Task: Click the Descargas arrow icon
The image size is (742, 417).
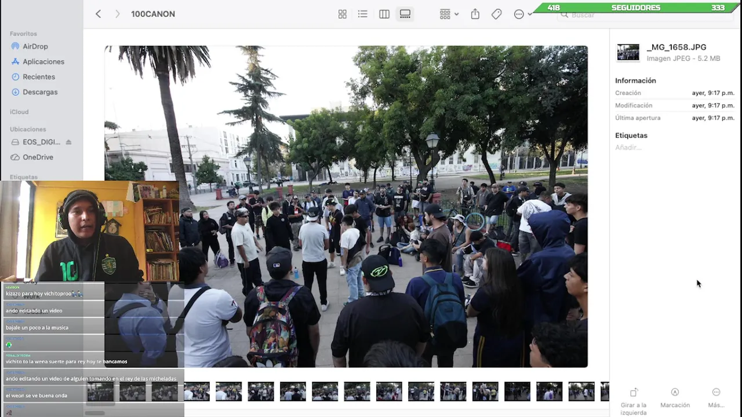Action: pyautogui.click(x=16, y=92)
